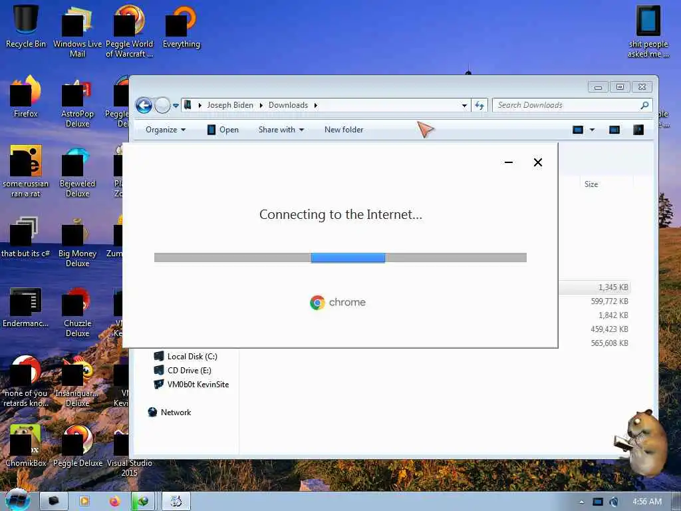Expand the Joseph Biden breadcrumb arrow
The width and height of the screenshot is (681, 511).
(261, 105)
